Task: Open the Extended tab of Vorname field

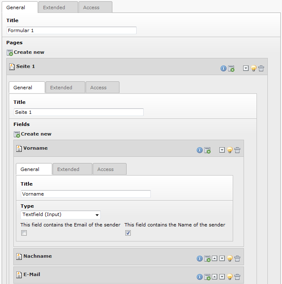Action: pyautogui.click(x=68, y=169)
